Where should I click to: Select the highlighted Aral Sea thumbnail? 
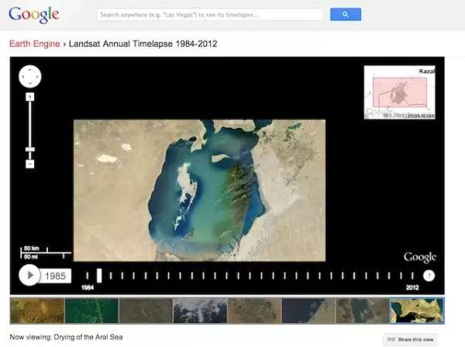[x=417, y=311]
